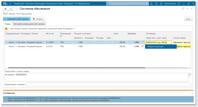198x107 pixels.
Task: Open history clock icon
Action: 156,4
